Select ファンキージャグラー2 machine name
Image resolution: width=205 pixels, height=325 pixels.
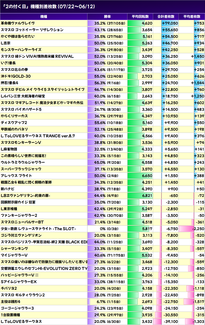click(x=19, y=216)
